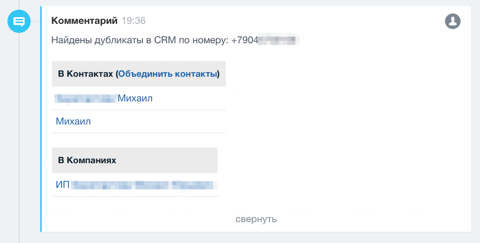Click the Комментарий heading
Viewport: 480px width, 243px height.
click(x=84, y=21)
